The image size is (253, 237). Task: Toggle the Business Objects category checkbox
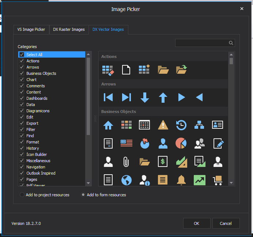coord(22,73)
